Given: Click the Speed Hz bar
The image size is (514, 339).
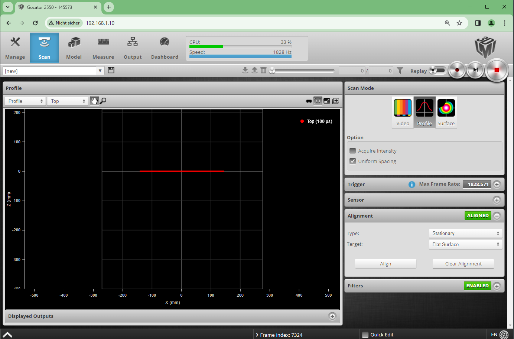Looking at the screenshot, I should tap(240, 56).
